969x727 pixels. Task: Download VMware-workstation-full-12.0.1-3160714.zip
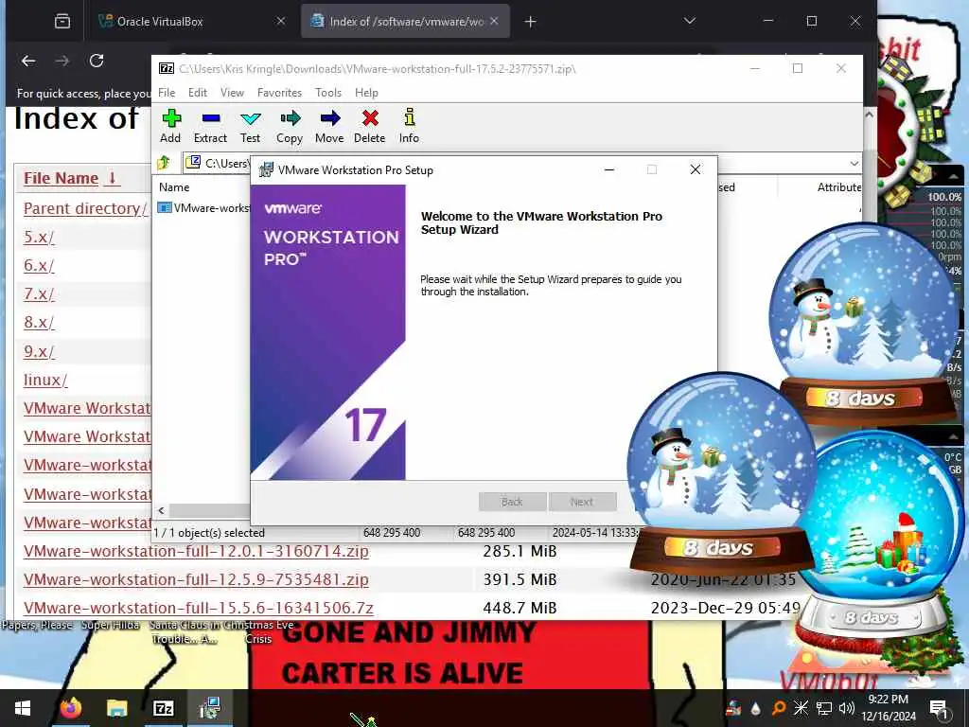tap(196, 551)
